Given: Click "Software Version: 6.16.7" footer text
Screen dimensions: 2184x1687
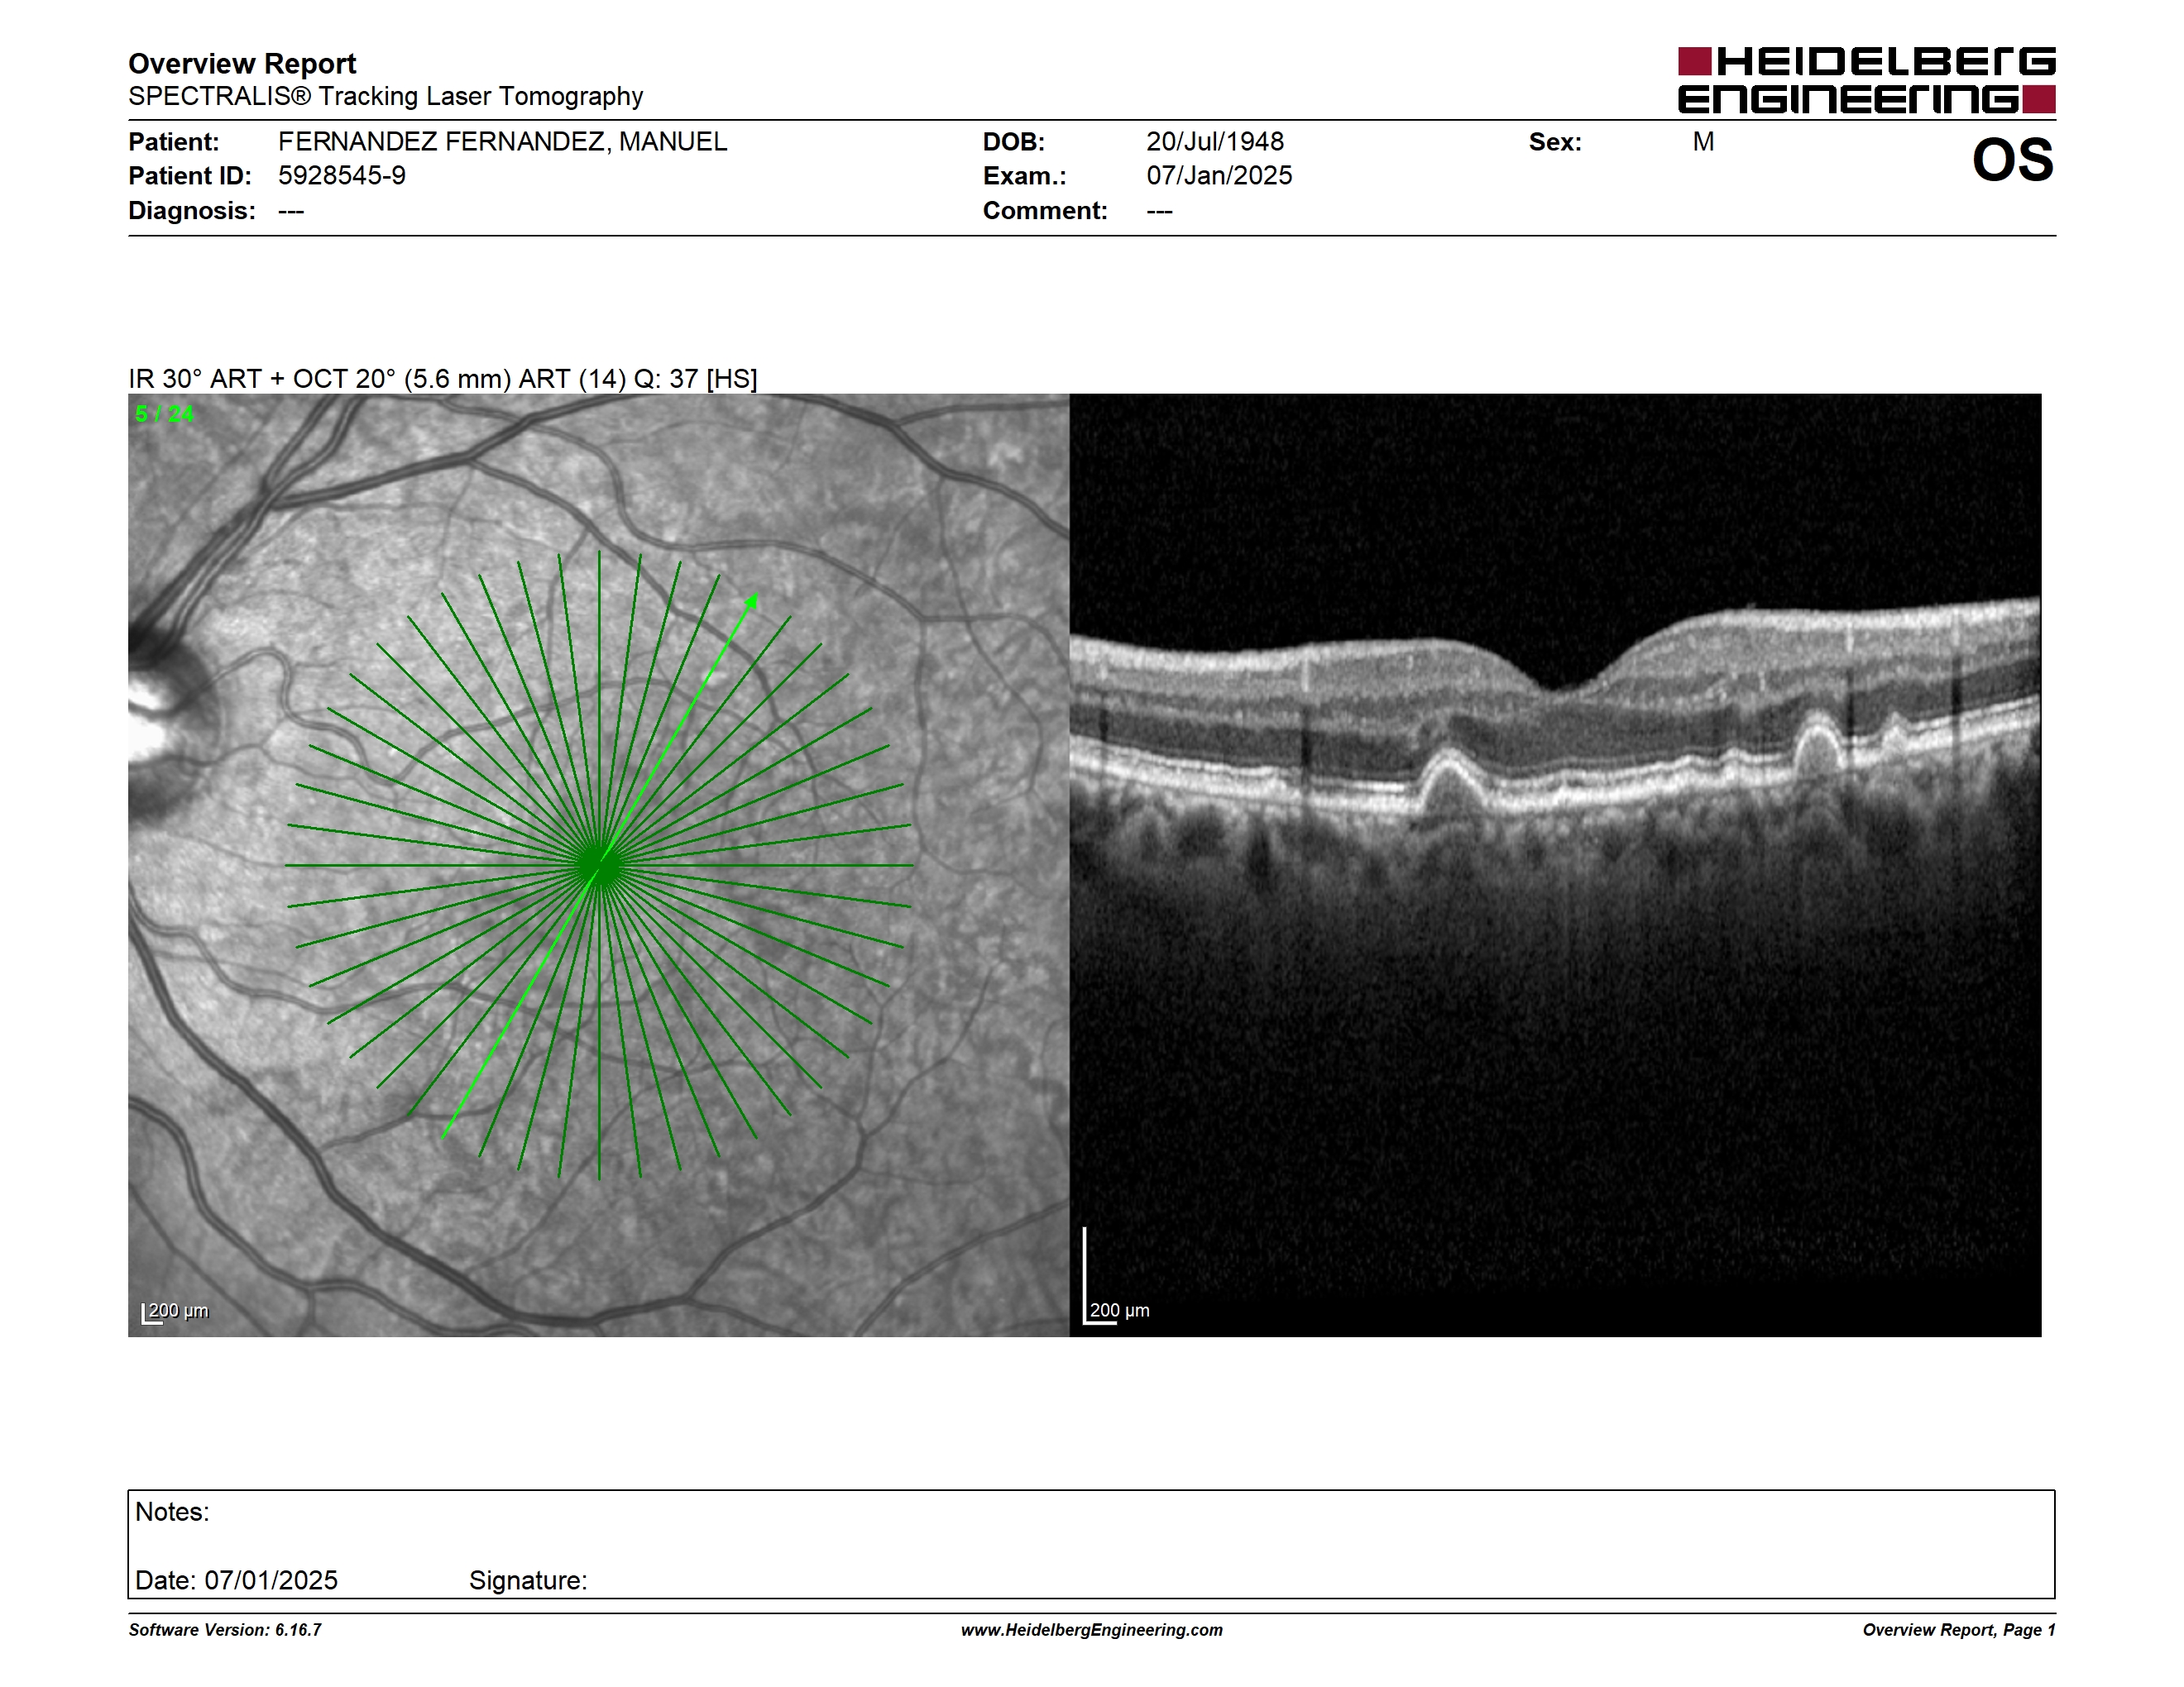Looking at the screenshot, I should click(225, 1630).
